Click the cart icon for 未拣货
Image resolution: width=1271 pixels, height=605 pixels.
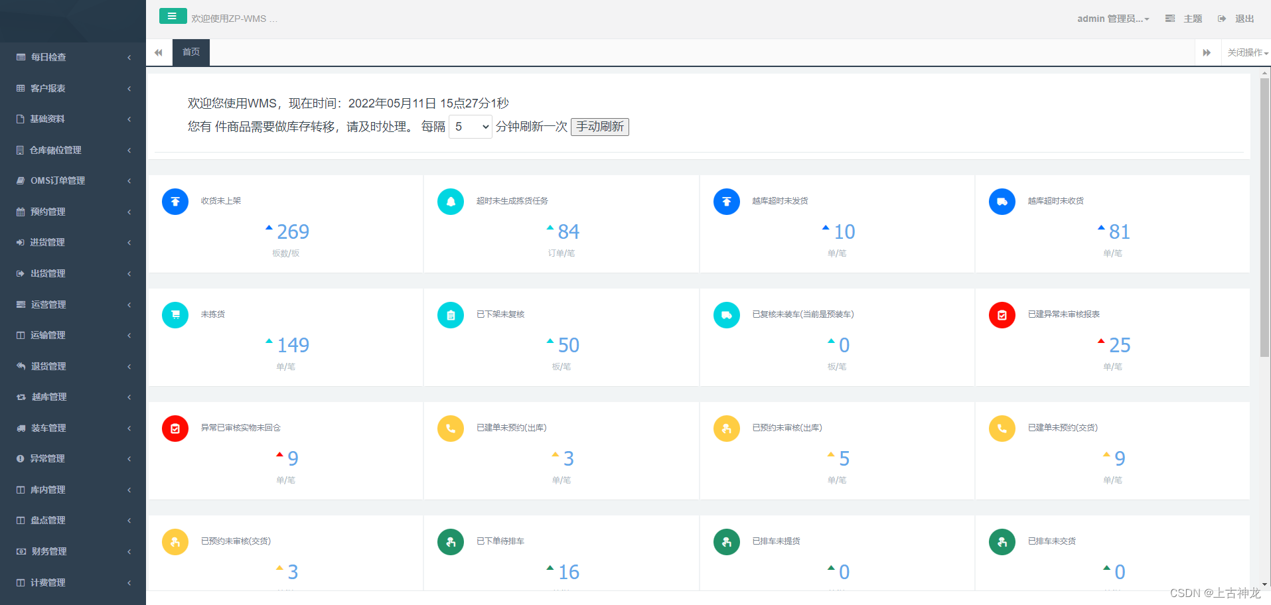(x=175, y=315)
